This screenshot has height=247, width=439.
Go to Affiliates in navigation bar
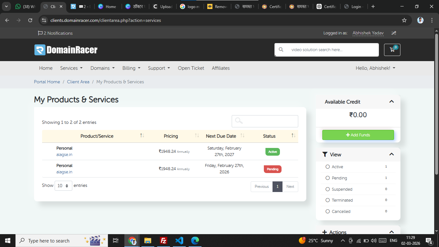pos(220,68)
